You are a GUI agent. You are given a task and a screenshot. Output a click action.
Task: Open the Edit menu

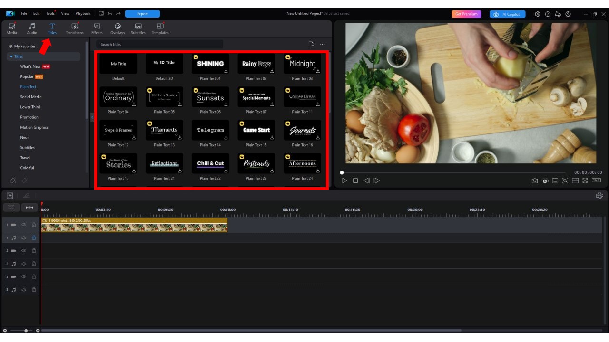coord(37,14)
